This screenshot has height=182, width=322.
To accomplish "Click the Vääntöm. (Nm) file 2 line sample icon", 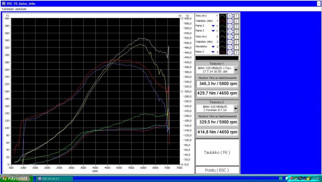I will coord(223,41).
